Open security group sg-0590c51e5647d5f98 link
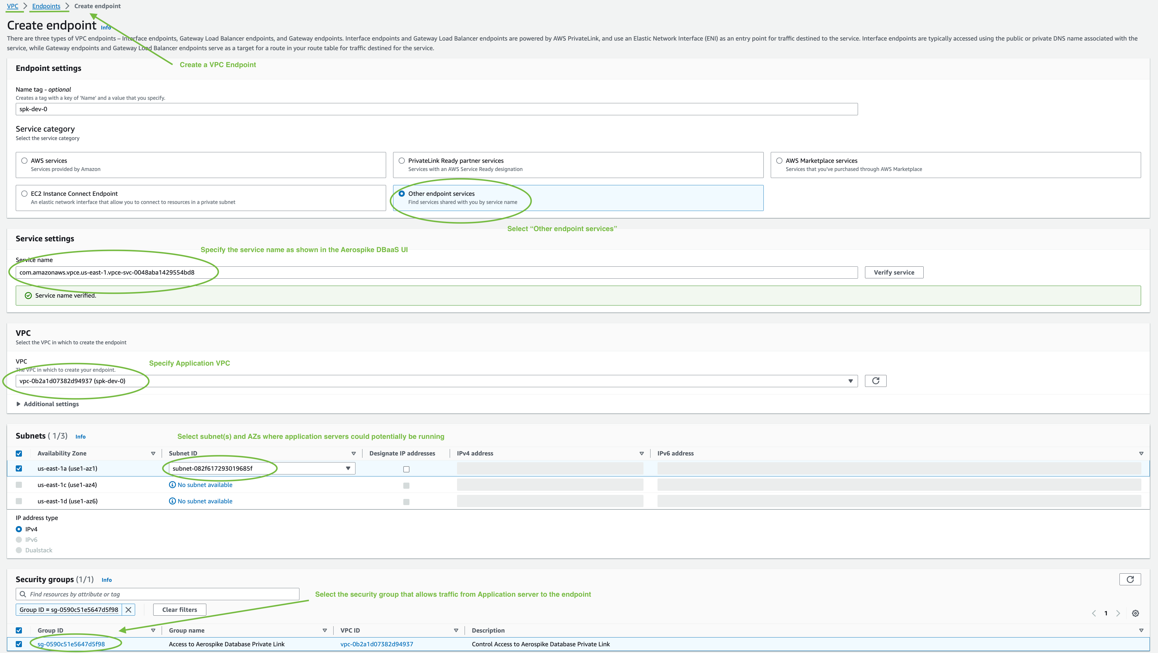1158x653 pixels. [71, 644]
